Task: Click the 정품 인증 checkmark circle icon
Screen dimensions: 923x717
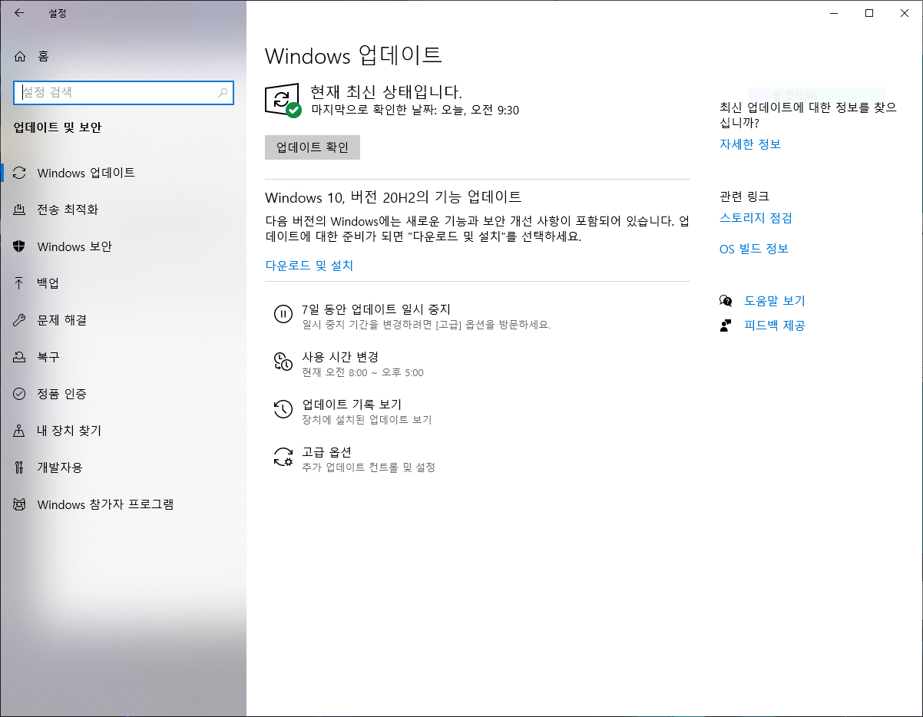Action: coord(20,394)
